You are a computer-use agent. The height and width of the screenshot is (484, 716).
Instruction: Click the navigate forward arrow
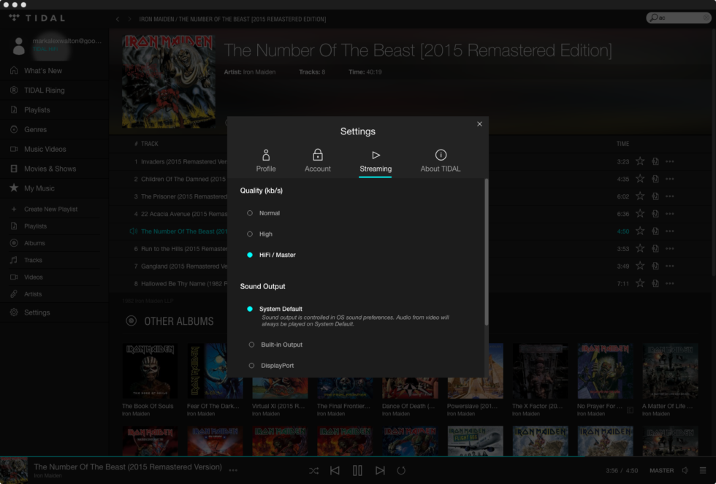coord(130,19)
